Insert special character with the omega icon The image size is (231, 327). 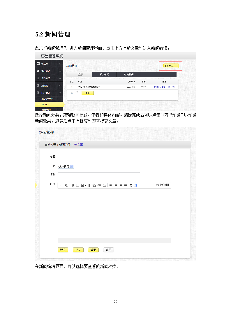tap(136, 185)
